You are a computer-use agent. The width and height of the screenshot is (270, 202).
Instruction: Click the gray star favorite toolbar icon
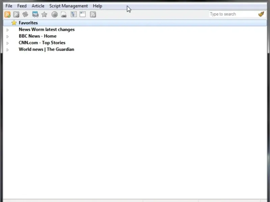(x=44, y=14)
